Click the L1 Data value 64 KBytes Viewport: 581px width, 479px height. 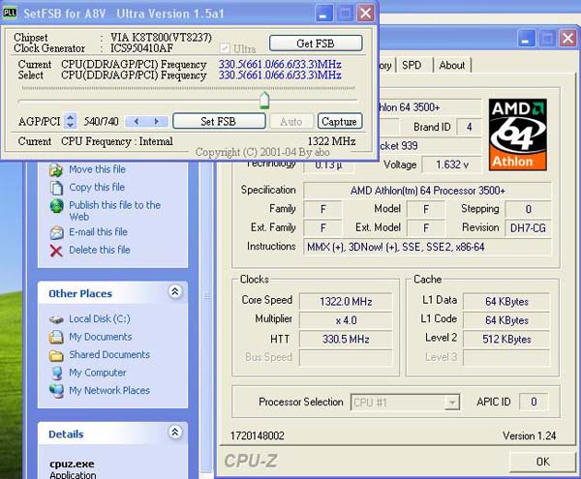point(506,301)
